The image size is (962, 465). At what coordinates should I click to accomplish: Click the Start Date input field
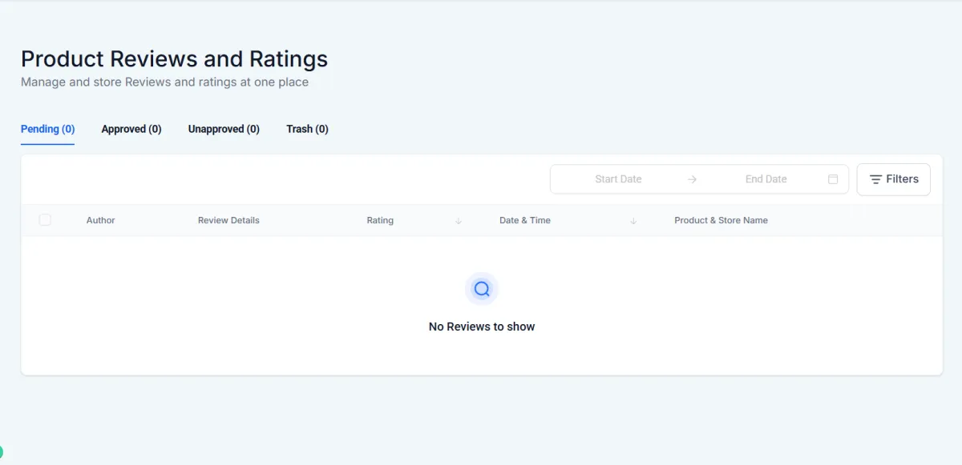click(618, 179)
